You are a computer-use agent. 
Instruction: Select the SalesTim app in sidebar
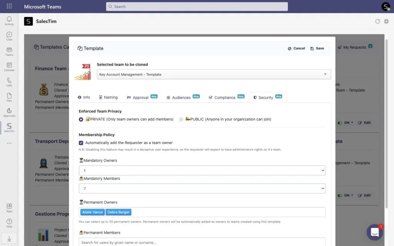[x=9, y=128]
